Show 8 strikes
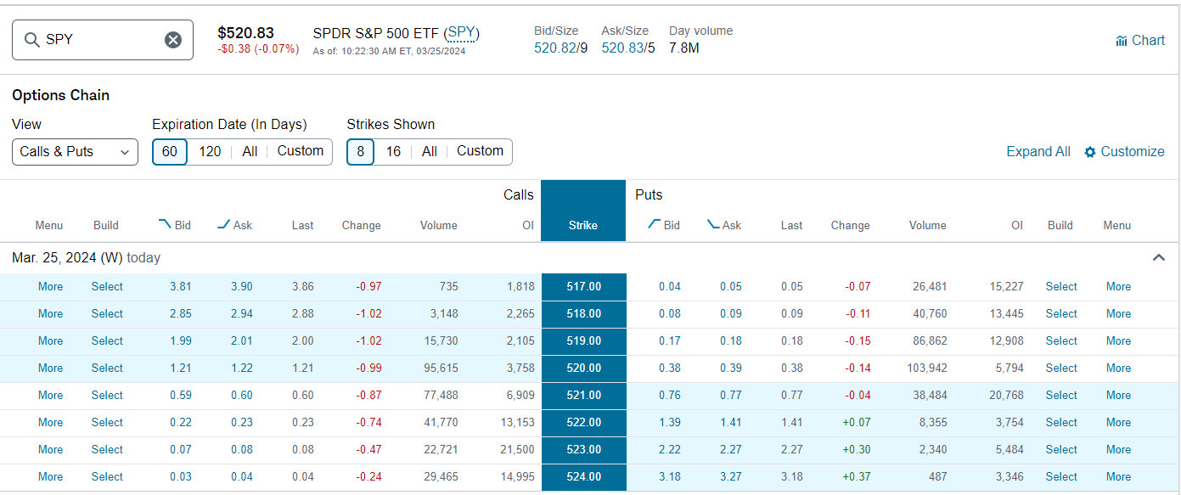Image resolution: width=1181 pixels, height=495 pixels. tap(360, 151)
